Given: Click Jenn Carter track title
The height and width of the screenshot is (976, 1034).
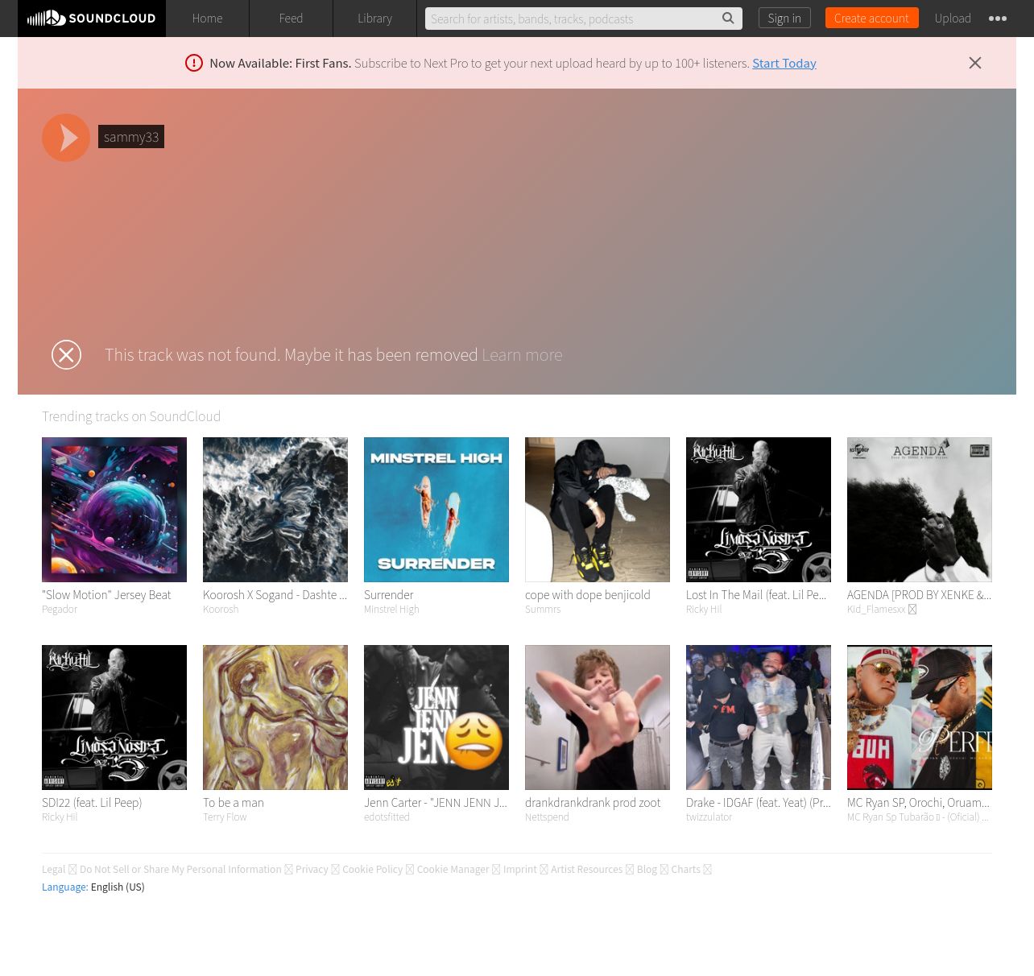Looking at the screenshot, I should pos(436,803).
